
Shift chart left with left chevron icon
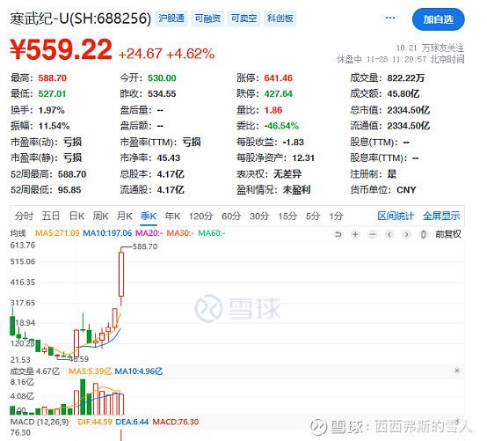(389, 234)
